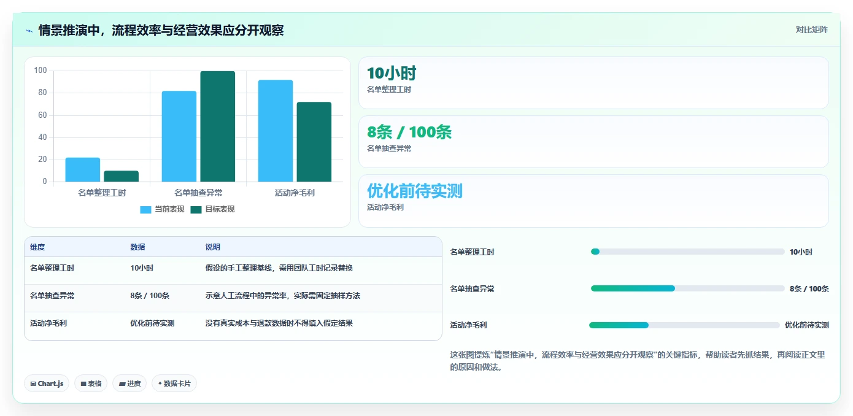Click progress row label 名单整理工时
The height and width of the screenshot is (416, 853).
[472, 252]
